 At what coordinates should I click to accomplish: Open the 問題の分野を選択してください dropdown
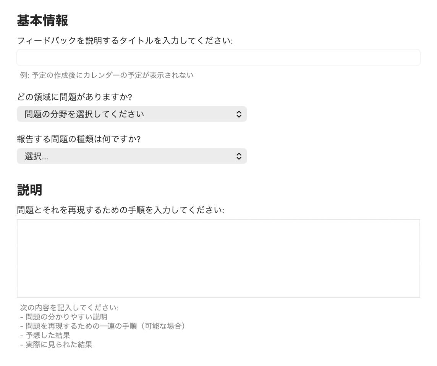tap(131, 114)
